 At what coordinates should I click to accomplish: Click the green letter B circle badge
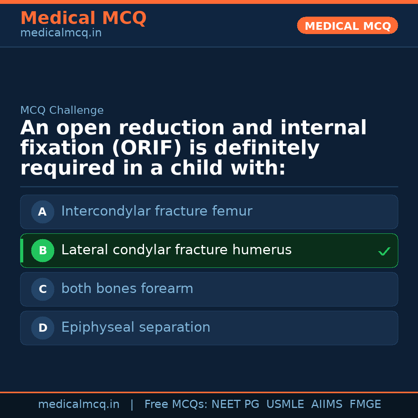43,250
